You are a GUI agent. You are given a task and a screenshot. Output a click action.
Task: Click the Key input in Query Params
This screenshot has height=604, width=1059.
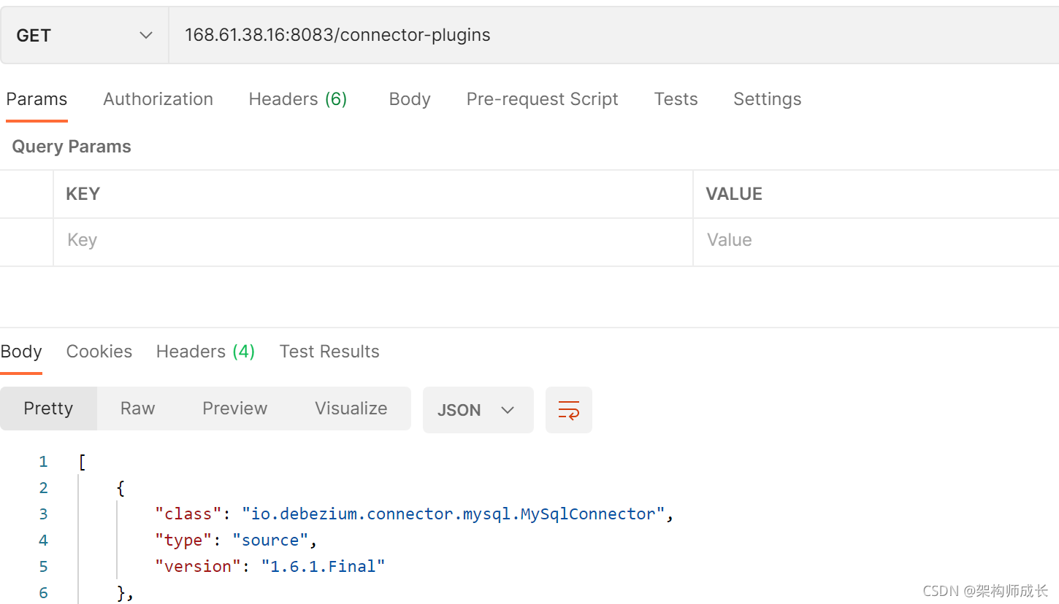(x=372, y=241)
